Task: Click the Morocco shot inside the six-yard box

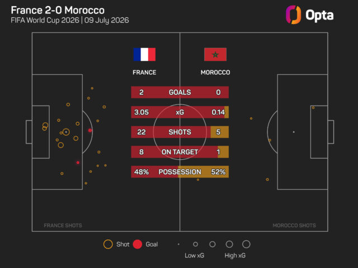Action: (x=313, y=108)
